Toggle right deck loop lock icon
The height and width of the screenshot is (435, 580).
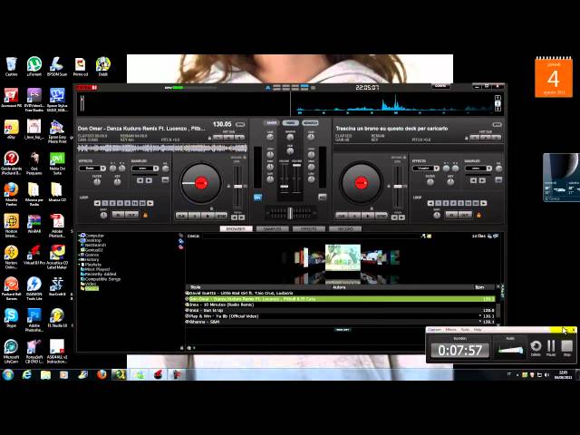click(x=478, y=215)
